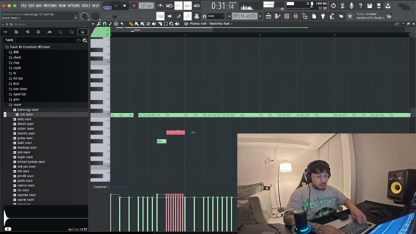Open the OPTIONS menu
This screenshot has height=234, width=416.
tap(74, 6)
